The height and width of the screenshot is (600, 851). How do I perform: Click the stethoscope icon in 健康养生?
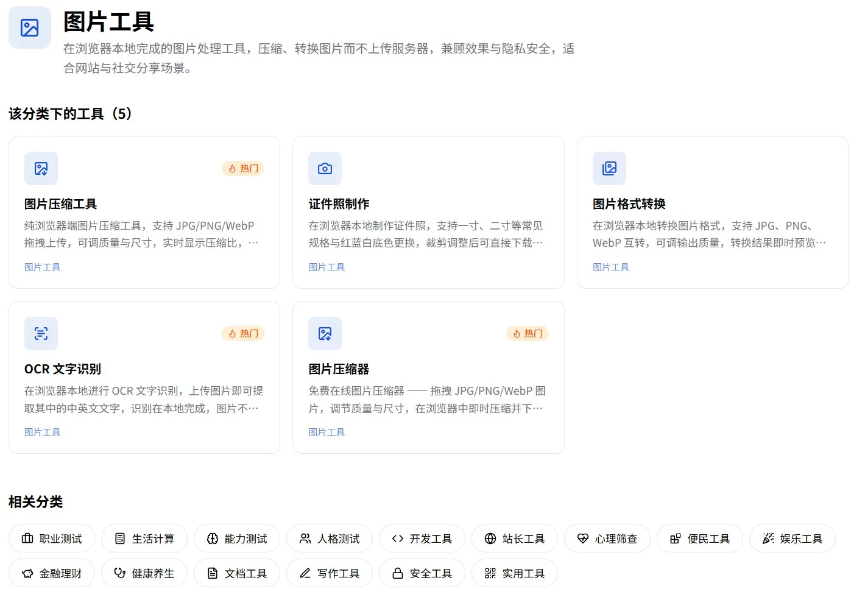tap(120, 573)
